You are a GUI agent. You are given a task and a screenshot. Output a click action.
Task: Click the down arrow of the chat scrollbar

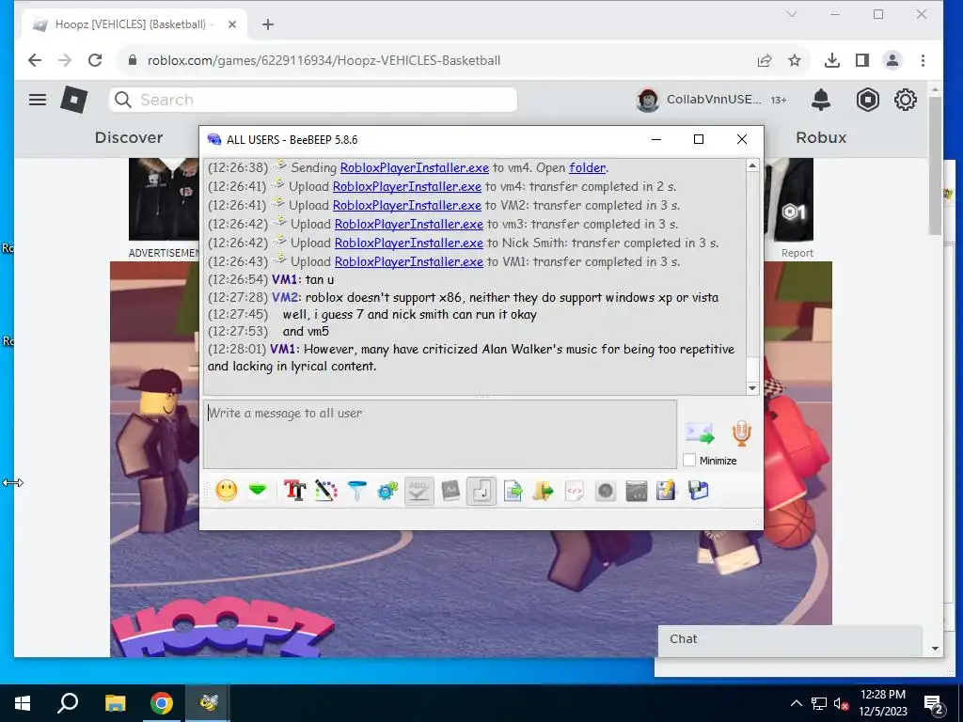pyautogui.click(x=752, y=388)
